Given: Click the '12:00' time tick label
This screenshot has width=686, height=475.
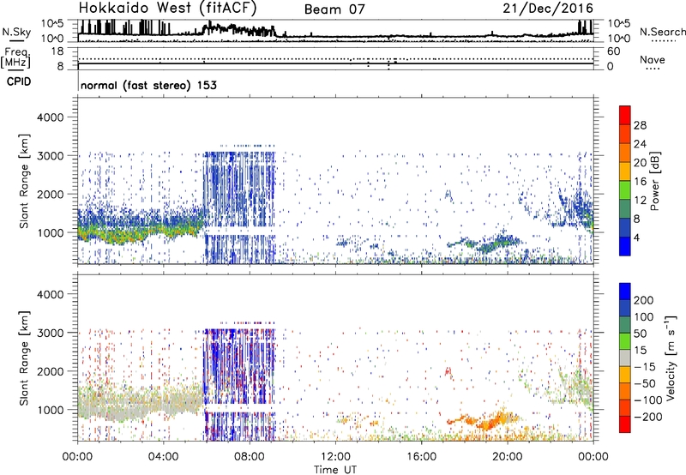Looking at the screenshot, I should (335, 457).
